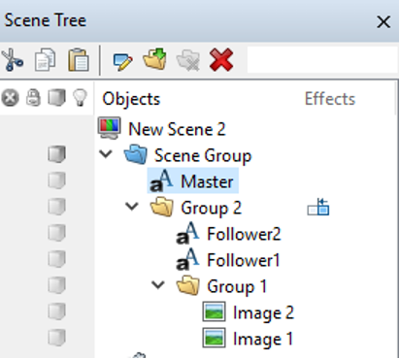Click the red X Delete icon
This screenshot has width=400, height=359.
[221, 59]
